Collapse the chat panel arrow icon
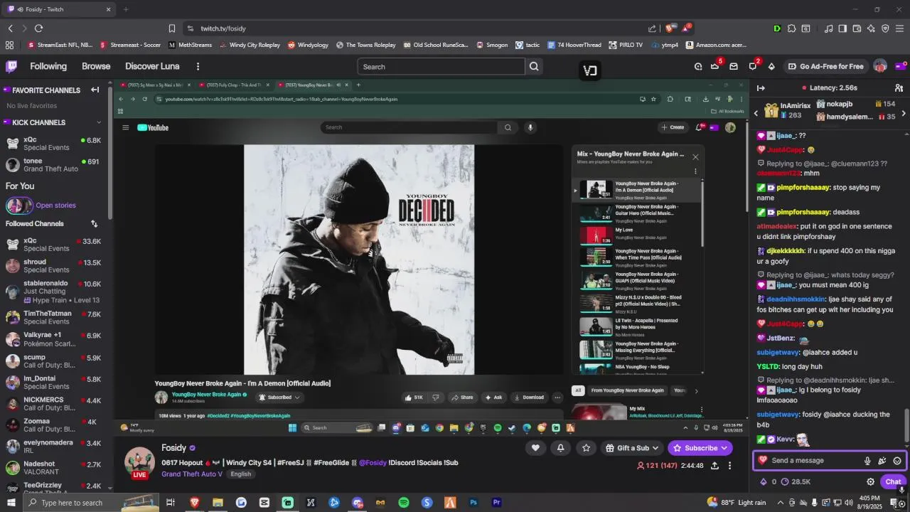 tap(761, 87)
